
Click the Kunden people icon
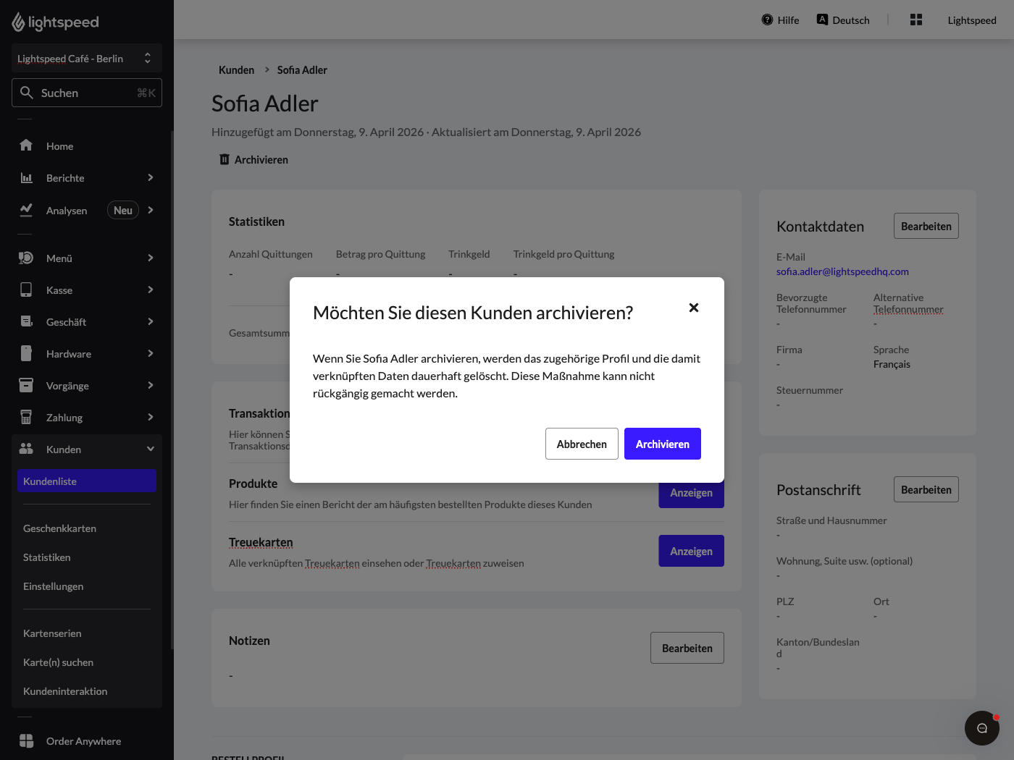pyautogui.click(x=26, y=449)
